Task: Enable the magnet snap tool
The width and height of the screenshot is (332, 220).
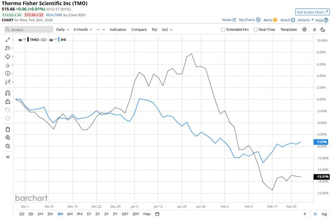Action: pyautogui.click(x=8, y=93)
